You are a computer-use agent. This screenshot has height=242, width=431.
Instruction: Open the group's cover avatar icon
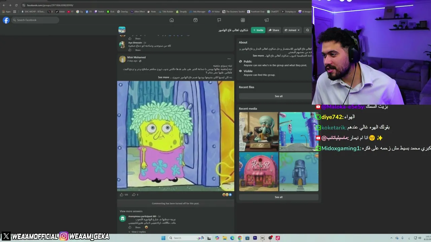pos(122,30)
